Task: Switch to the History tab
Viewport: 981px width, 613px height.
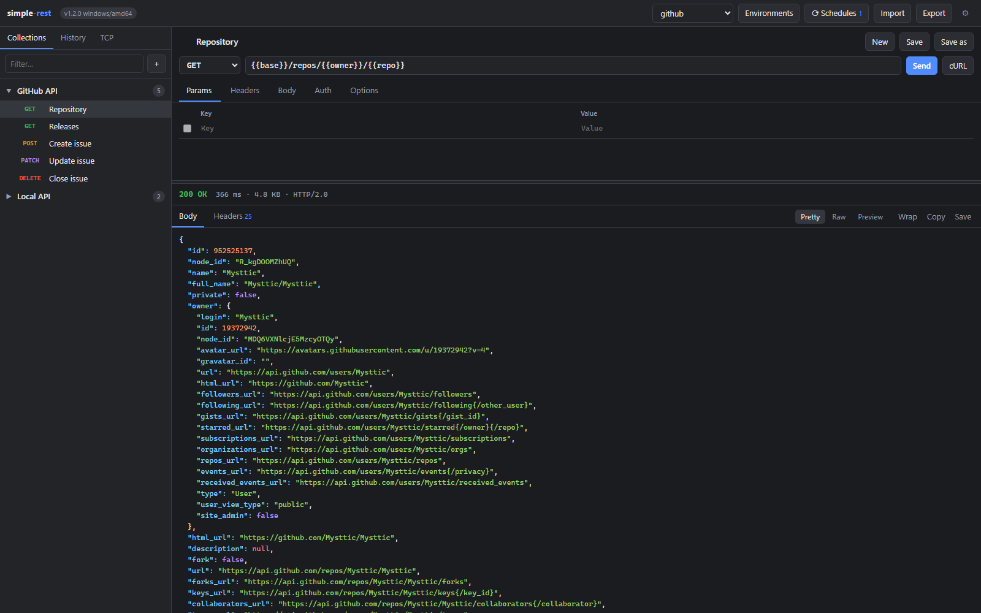Action: (73, 38)
